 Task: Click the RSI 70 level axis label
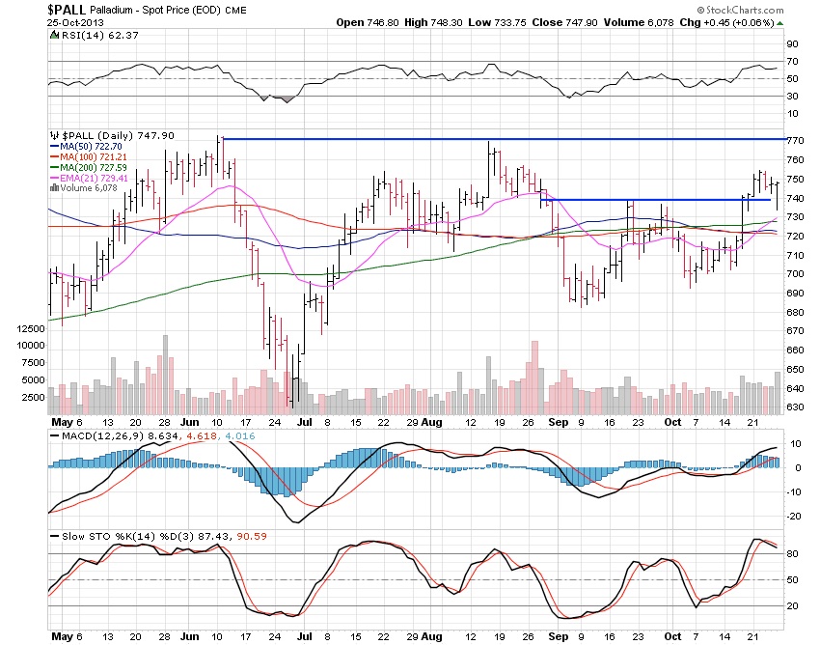(793, 62)
